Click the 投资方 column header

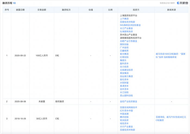coord(136,10)
